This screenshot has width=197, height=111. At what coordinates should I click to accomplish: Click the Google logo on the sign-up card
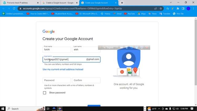49,31
